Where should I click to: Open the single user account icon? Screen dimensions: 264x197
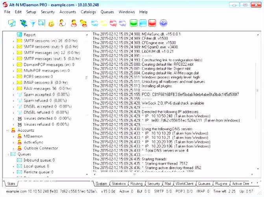[x=74, y=23]
